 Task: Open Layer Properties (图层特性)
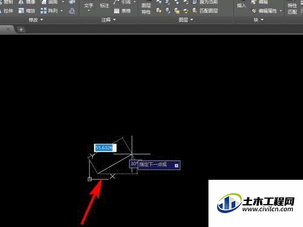click(146, 8)
